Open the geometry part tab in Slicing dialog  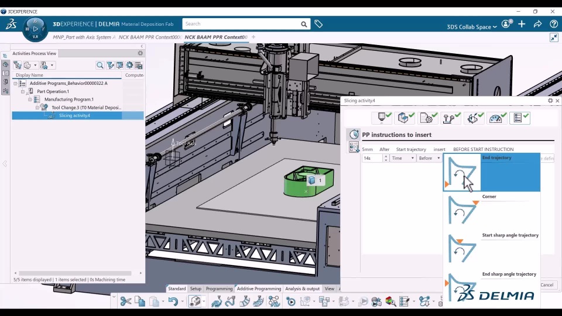pos(405,118)
